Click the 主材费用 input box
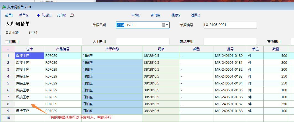 coord(55,42)
